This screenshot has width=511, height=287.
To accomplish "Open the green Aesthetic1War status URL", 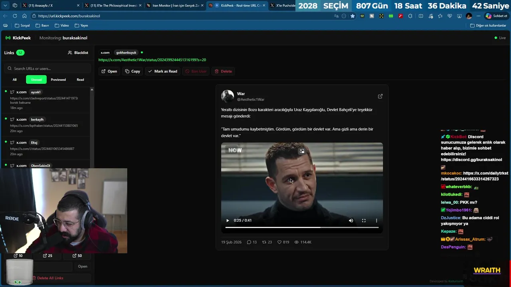I will click(152, 60).
